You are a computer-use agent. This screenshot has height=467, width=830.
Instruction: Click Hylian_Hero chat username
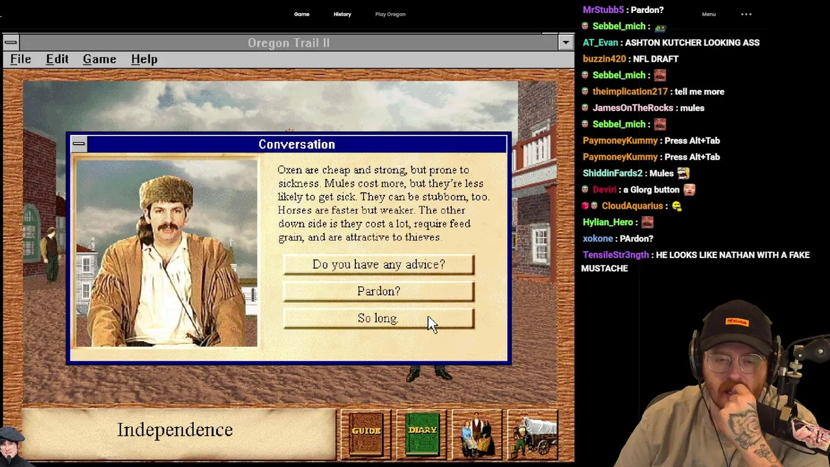[608, 222]
